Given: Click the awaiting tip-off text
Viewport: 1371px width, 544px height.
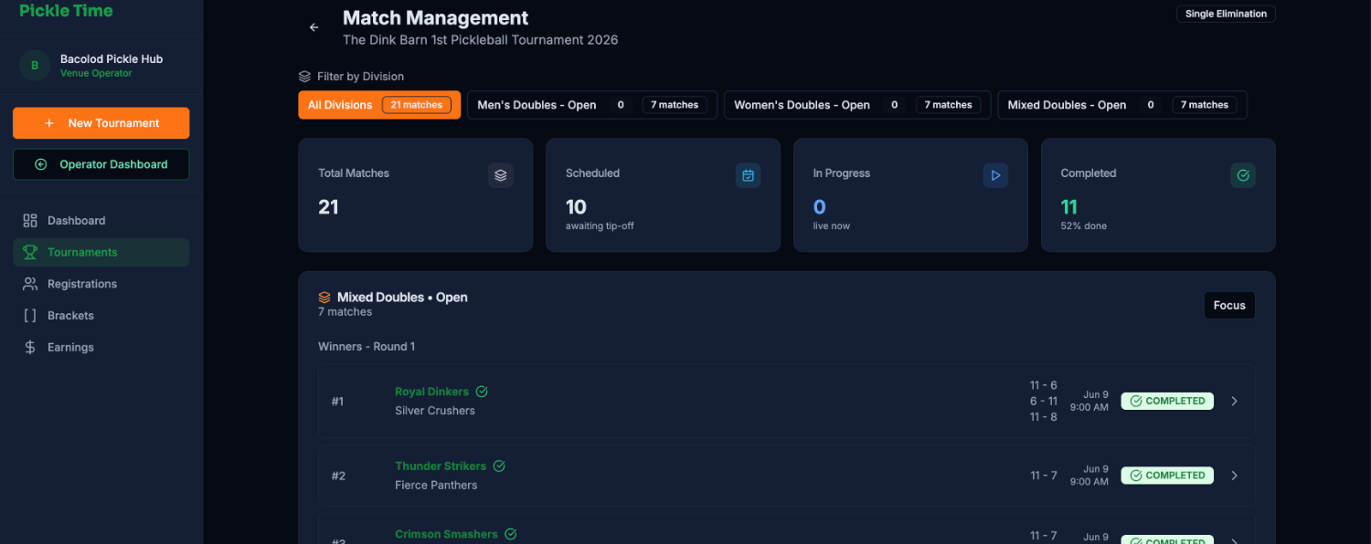Looking at the screenshot, I should pos(600,225).
